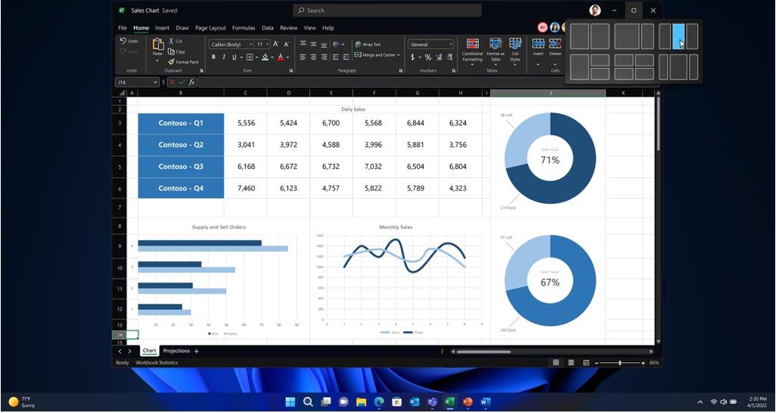Image resolution: width=776 pixels, height=413 pixels.
Task: Click the Decrease Decimal icon
Action: tap(449, 57)
